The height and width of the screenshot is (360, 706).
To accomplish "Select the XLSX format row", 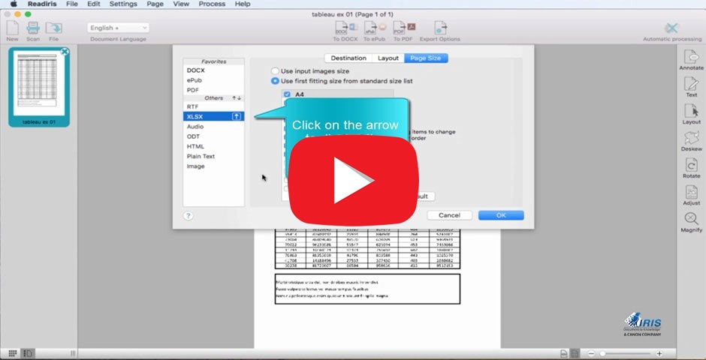I will [214, 116].
